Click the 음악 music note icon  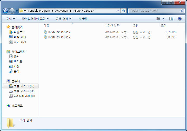click(x=11, y=71)
